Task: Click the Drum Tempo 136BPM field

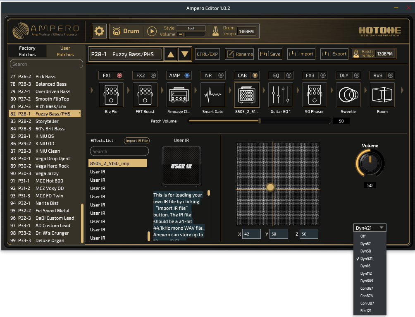Action: pos(246,31)
